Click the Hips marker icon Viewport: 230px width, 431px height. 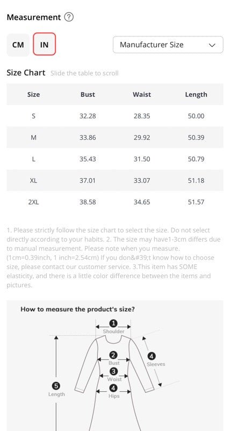point(113,388)
